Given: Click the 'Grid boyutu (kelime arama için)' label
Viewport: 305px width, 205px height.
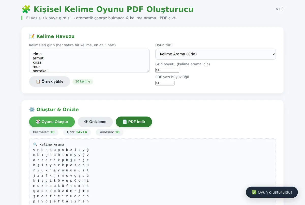Looking at the screenshot, I should [182, 64].
